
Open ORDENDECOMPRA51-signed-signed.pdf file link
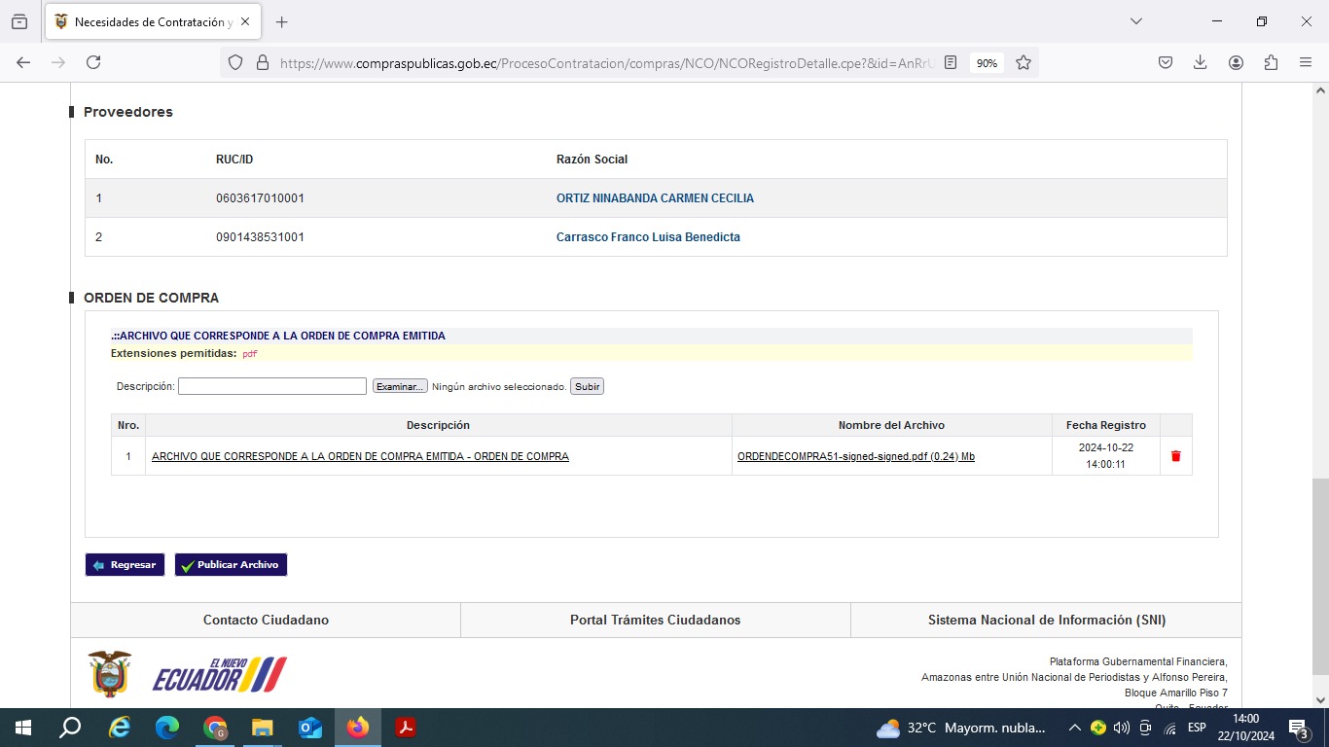tap(855, 456)
